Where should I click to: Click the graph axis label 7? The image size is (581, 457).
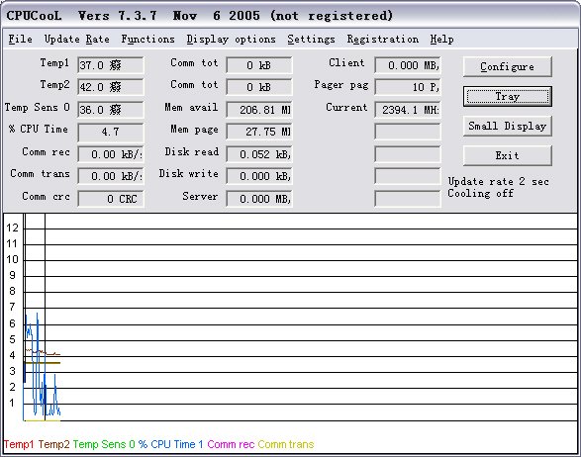coord(12,307)
